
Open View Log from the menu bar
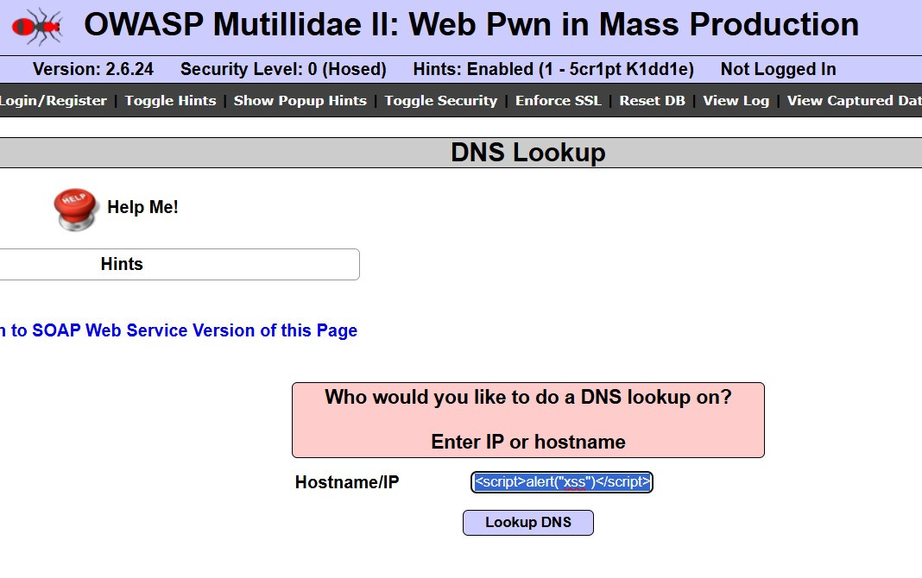736,101
